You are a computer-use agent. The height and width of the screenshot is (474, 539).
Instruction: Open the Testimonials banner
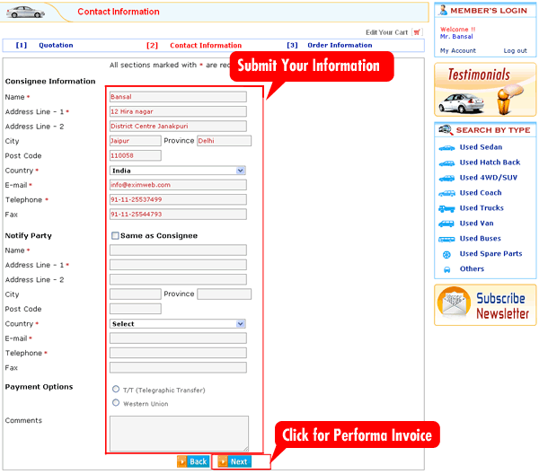(485, 89)
